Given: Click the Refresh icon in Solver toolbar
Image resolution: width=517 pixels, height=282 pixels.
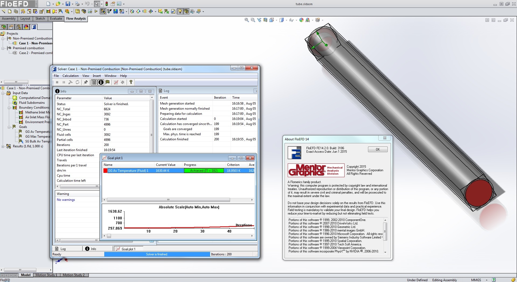Looking at the screenshot, I should coord(77,82).
